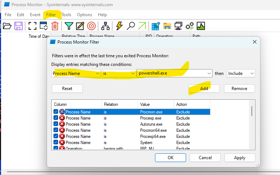Click the Cancel button
Screen dimensions: 280x175
[x=205, y=158]
